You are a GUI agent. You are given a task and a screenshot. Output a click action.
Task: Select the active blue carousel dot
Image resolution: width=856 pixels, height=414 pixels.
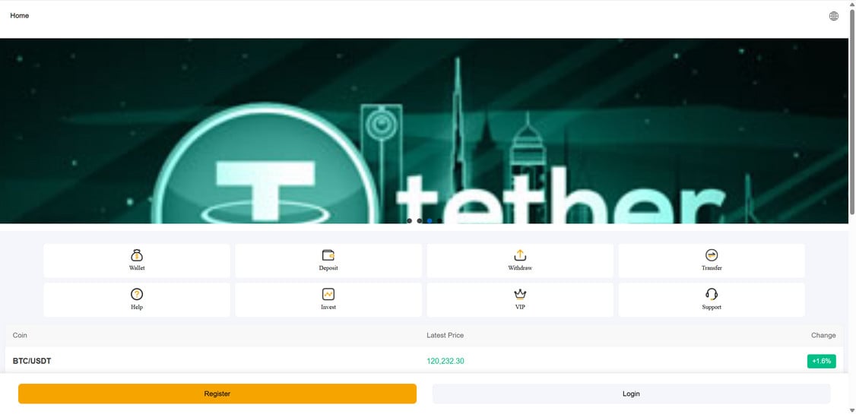pyautogui.click(x=430, y=221)
